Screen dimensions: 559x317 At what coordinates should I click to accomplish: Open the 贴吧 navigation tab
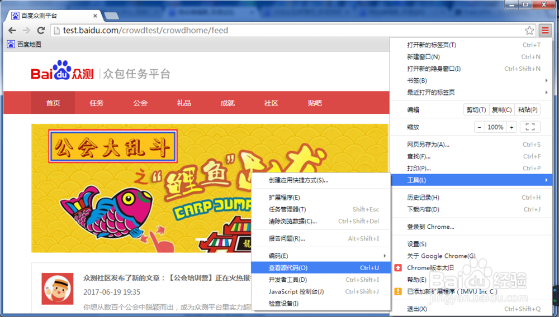315,103
